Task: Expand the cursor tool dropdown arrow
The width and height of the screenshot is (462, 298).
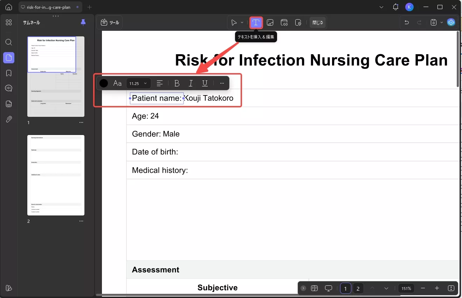Action: 242,23
